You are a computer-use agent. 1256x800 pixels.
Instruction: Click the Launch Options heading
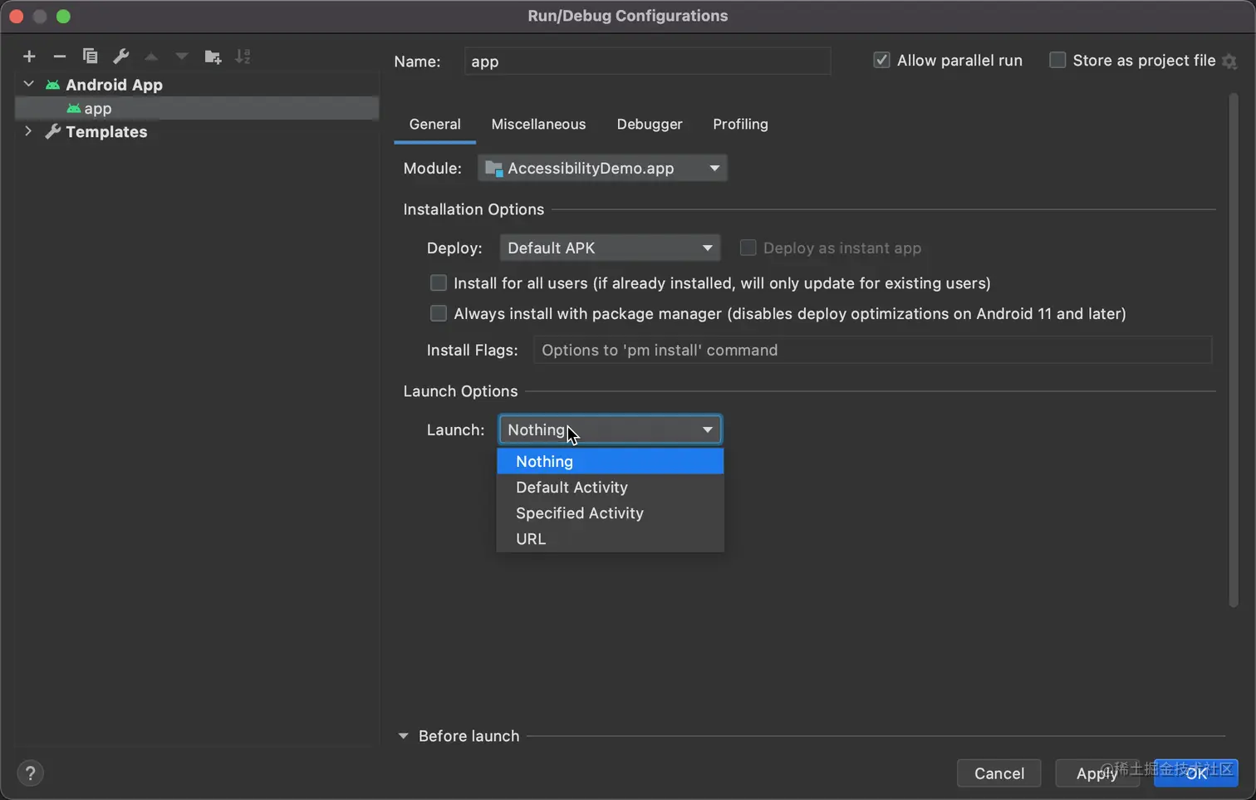tap(460, 391)
